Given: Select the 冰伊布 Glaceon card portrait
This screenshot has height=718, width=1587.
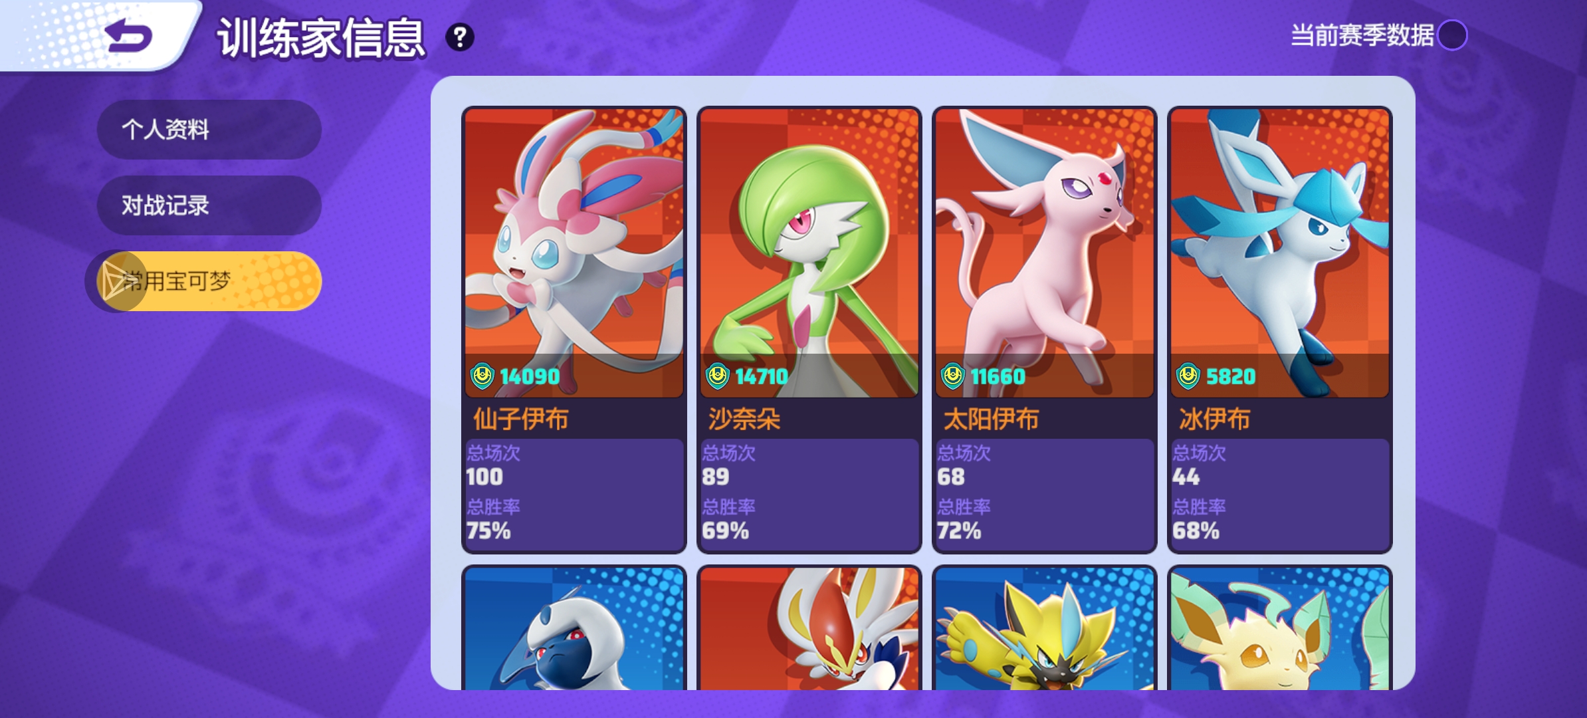Looking at the screenshot, I should 1280,253.
